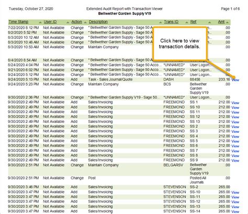
Task: Select the 'DASH' Trans ID cell
Action: pos(168,80)
